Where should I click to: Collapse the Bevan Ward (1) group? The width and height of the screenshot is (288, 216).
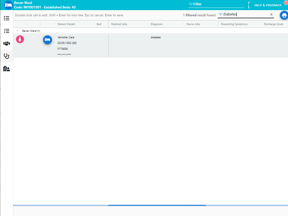18,31
